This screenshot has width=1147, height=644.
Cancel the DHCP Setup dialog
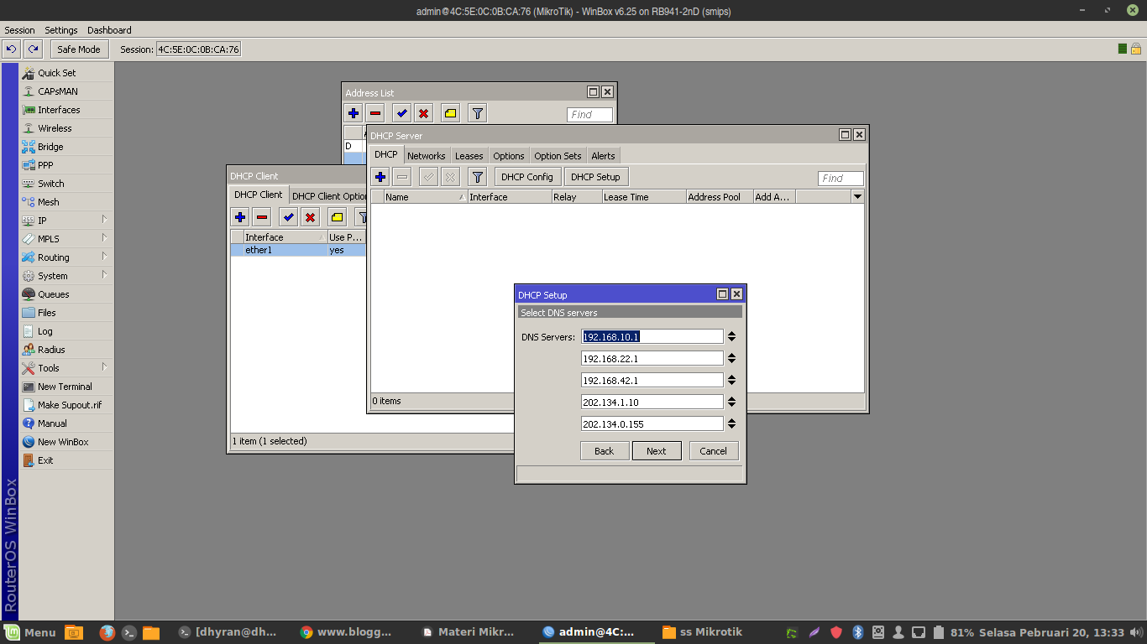[x=714, y=450]
